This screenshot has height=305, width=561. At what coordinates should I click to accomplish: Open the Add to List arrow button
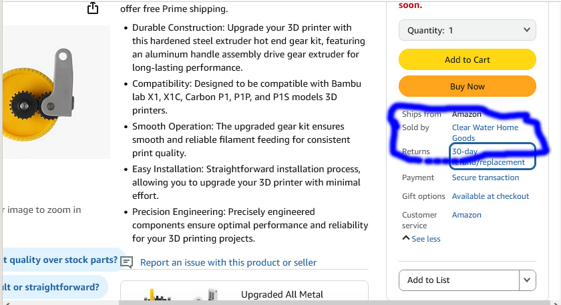[x=527, y=280]
